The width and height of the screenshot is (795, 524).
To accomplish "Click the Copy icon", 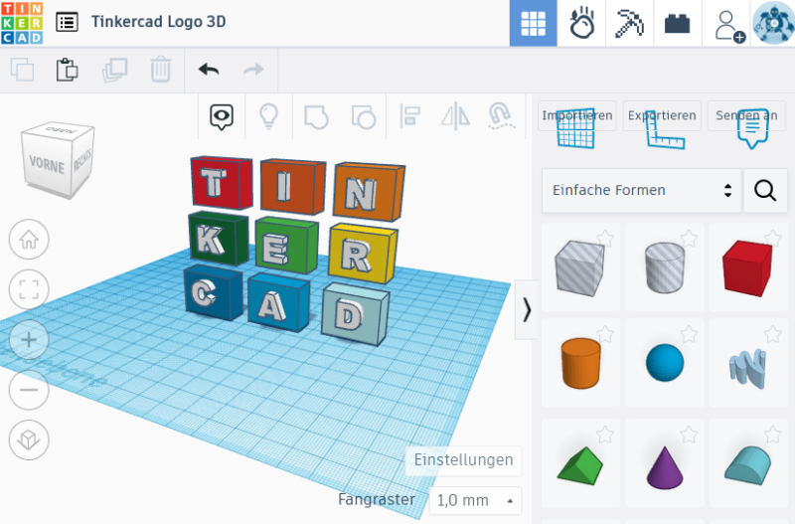I will 22,70.
